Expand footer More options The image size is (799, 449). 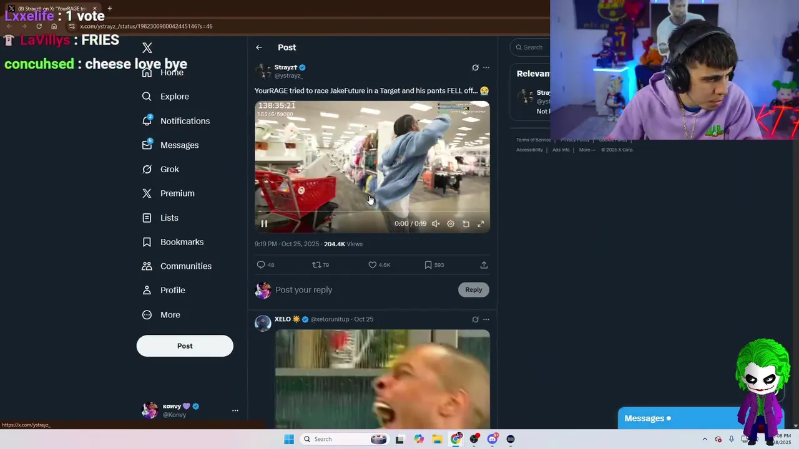587,150
